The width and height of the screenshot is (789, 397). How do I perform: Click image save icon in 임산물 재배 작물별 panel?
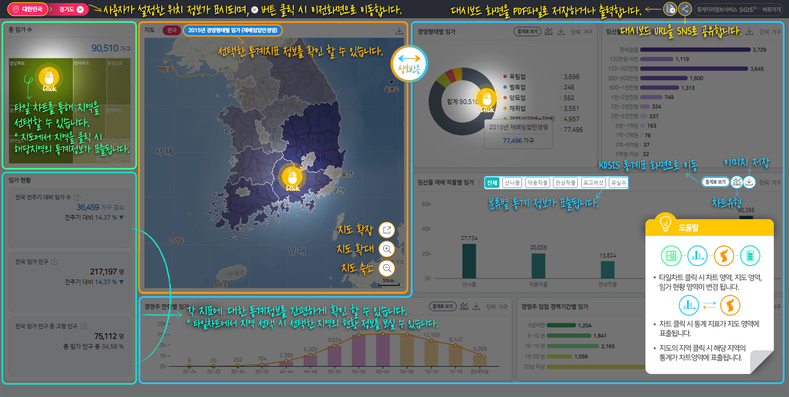tap(749, 182)
